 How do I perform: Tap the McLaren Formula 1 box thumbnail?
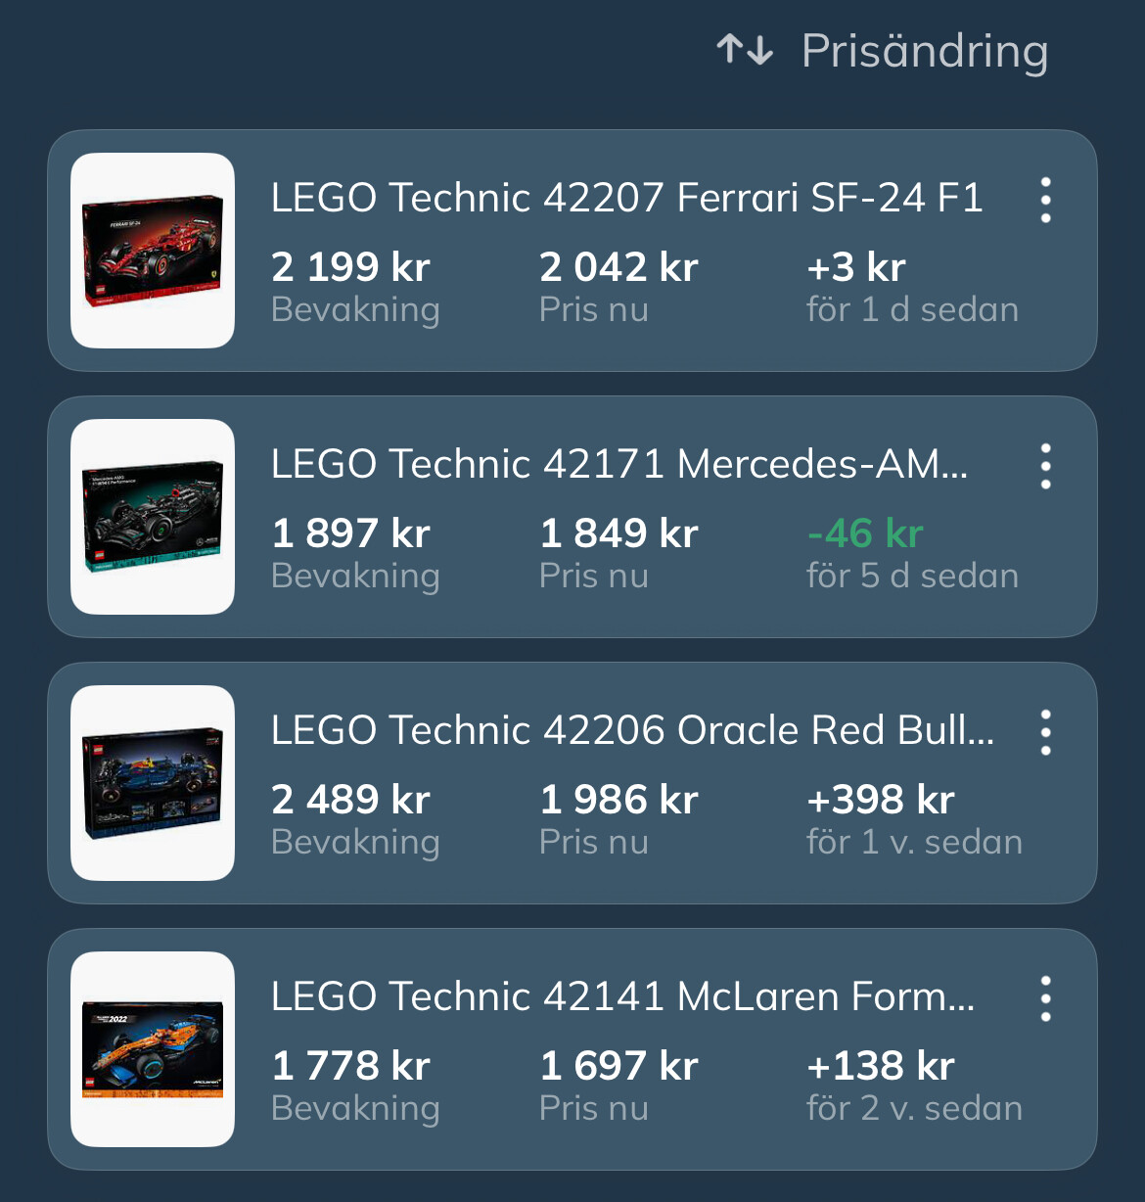(x=153, y=1049)
